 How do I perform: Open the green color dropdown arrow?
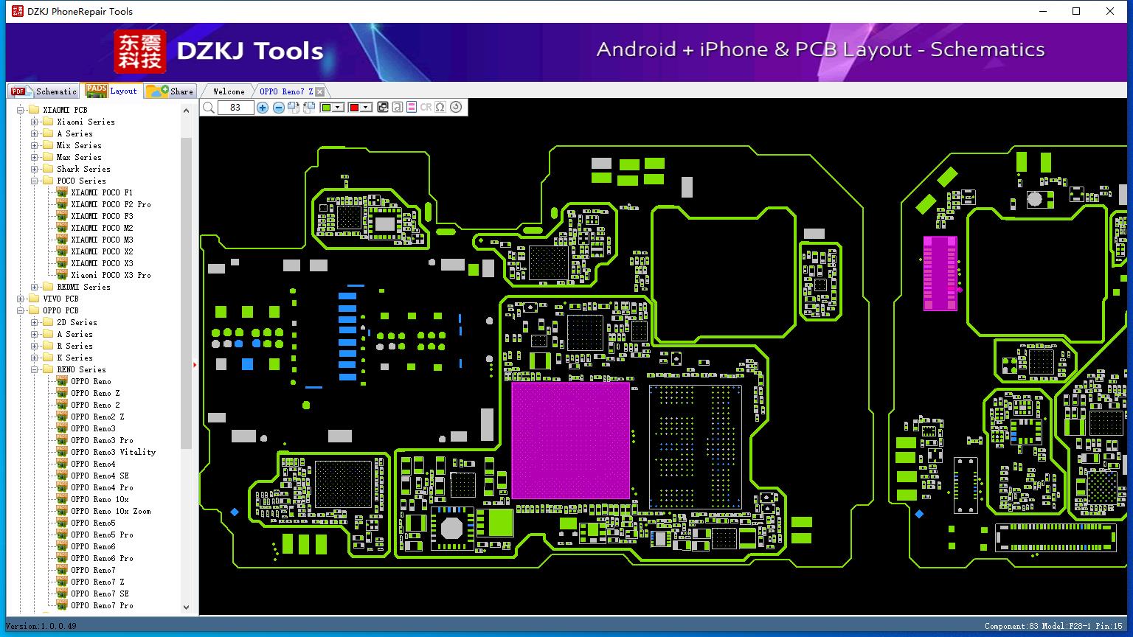coord(338,108)
